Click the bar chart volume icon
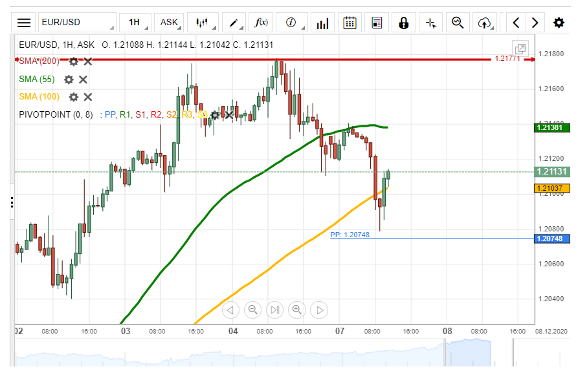The height and width of the screenshot is (371, 578). click(x=322, y=23)
